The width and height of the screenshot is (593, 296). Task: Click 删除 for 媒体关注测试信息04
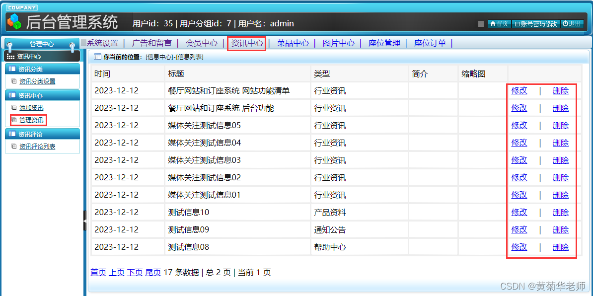(561, 143)
